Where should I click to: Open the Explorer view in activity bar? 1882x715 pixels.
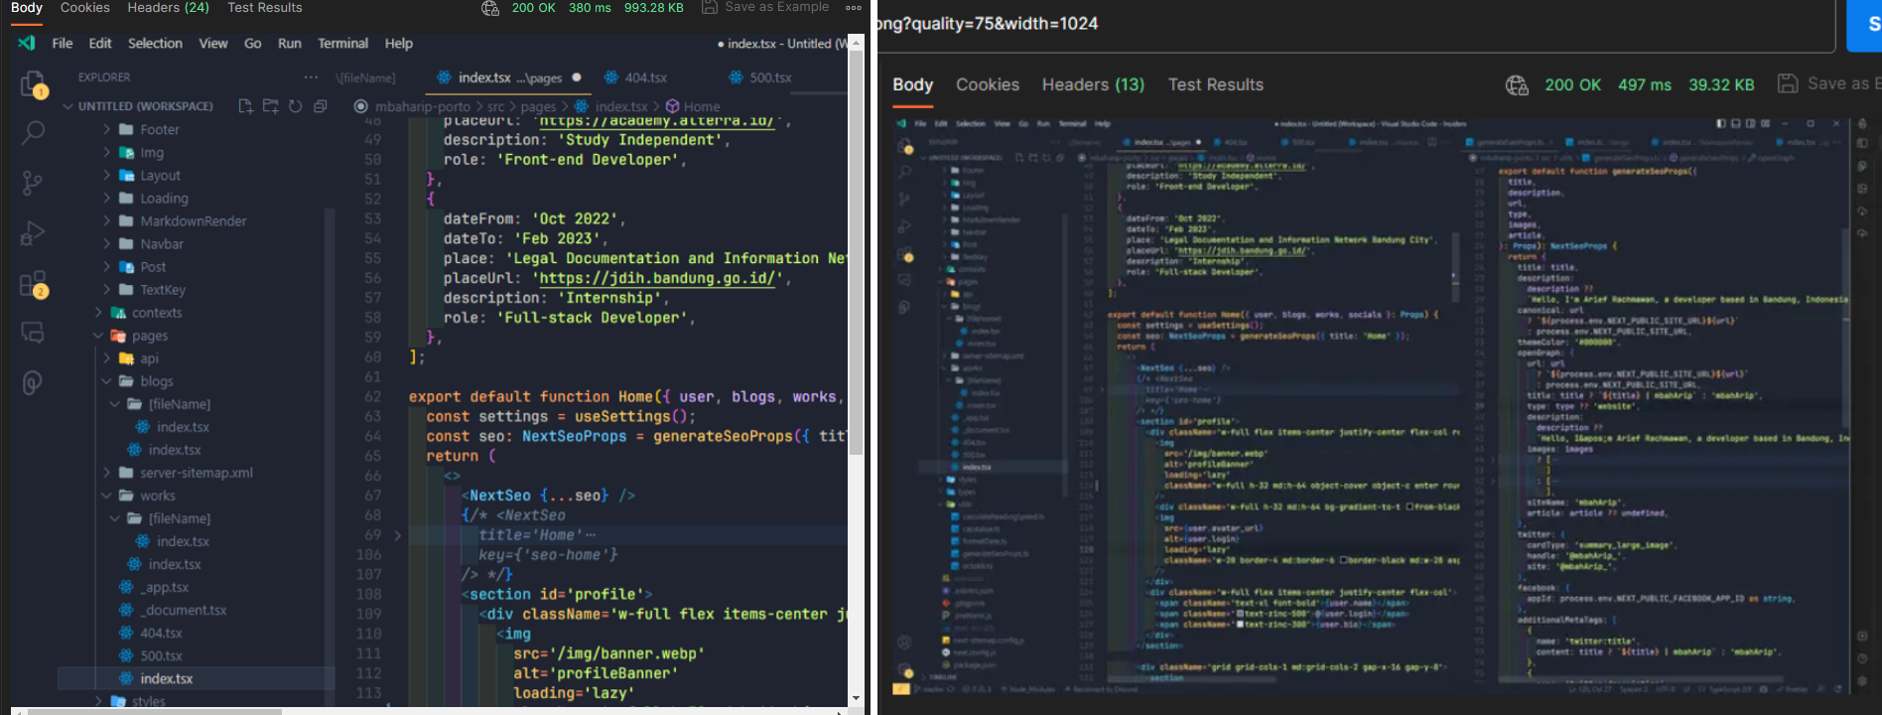[33, 84]
